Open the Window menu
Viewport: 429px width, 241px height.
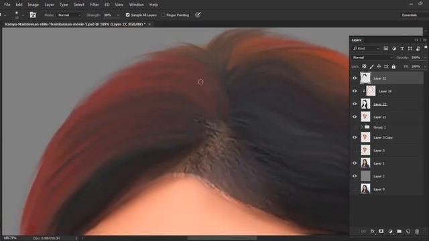pos(136,5)
